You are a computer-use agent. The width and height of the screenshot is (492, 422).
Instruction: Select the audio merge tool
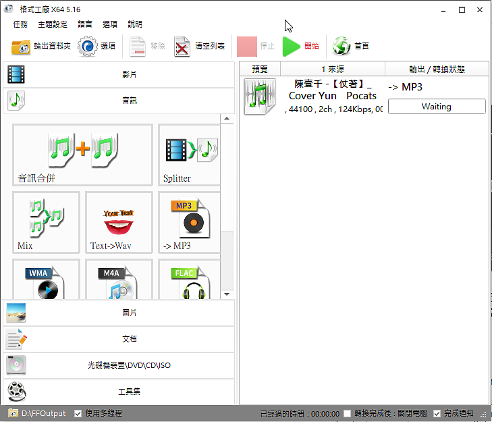pyautogui.click(x=82, y=155)
